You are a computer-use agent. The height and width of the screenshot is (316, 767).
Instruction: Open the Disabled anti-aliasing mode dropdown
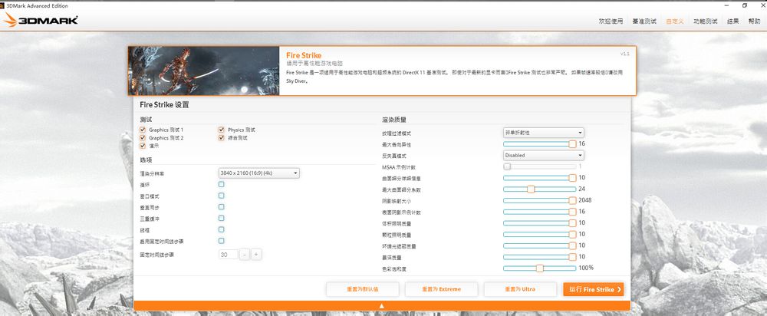544,155
